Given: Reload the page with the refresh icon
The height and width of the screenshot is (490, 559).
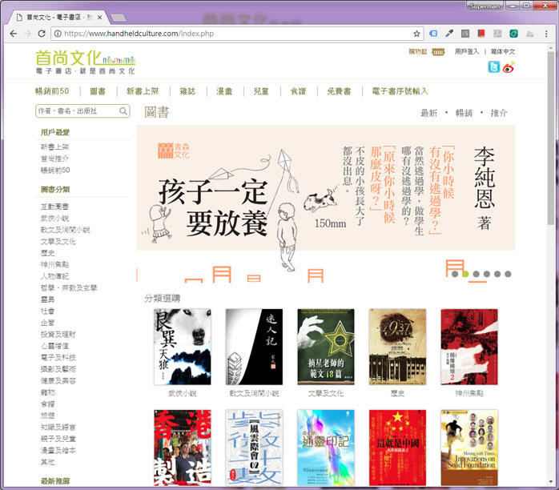Looking at the screenshot, I should pyautogui.click(x=42, y=34).
